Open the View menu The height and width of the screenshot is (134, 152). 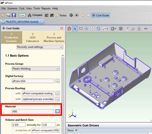[29, 8]
